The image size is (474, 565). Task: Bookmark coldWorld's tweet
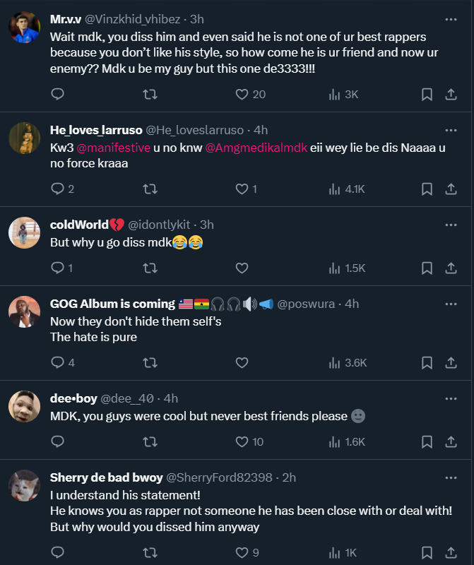427,268
